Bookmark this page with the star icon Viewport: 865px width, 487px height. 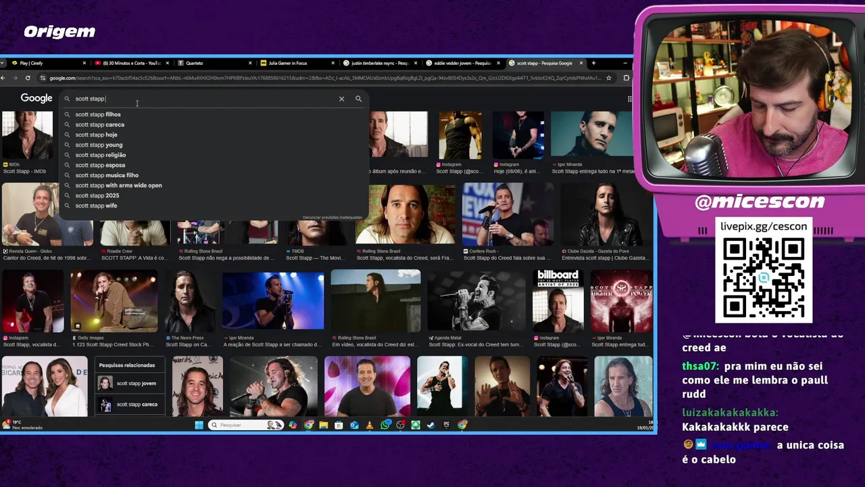pos(608,78)
